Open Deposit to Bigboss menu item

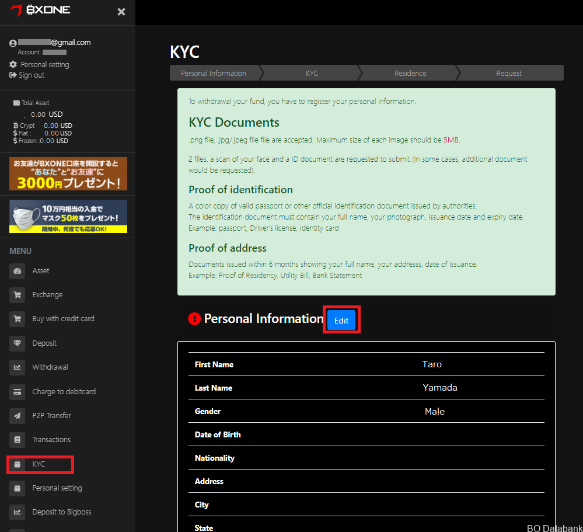click(61, 512)
